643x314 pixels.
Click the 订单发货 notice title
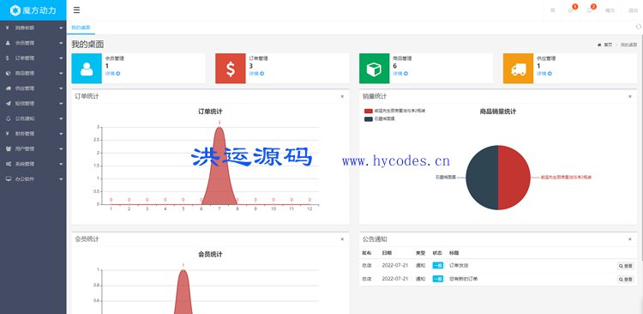[x=459, y=266]
